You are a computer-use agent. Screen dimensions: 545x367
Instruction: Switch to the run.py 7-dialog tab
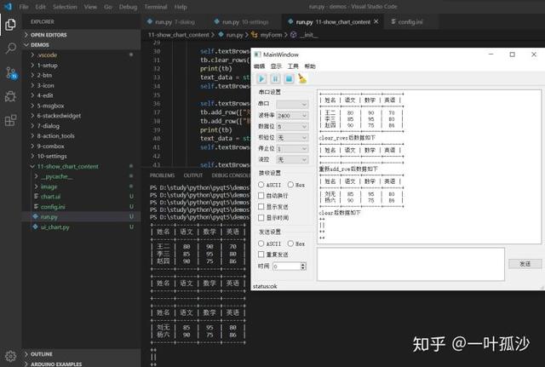tap(175, 21)
